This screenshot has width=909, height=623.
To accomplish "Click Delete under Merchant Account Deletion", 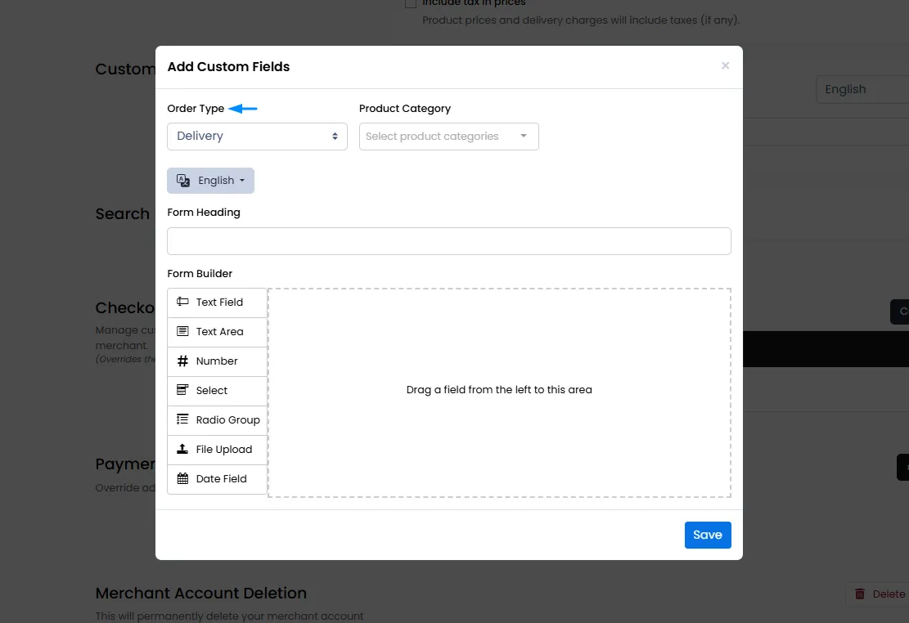I will 880,594.
